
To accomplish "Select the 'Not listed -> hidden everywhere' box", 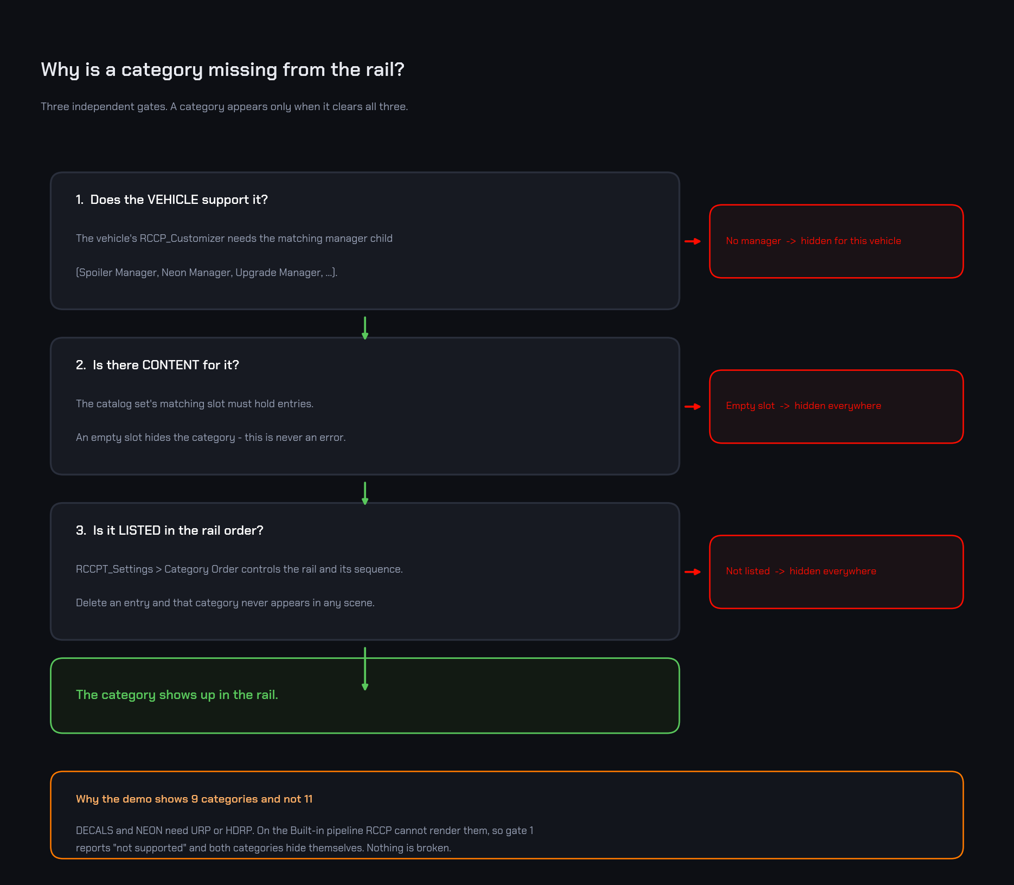I will click(836, 572).
